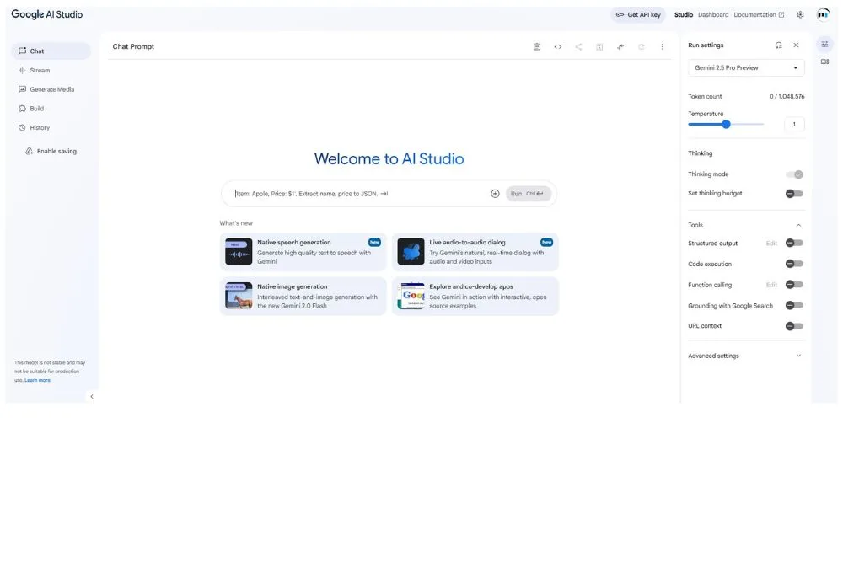This screenshot has width=843, height=562.
Task: Click the Build sidebar icon
Action: [22, 109]
